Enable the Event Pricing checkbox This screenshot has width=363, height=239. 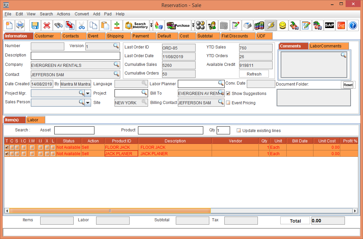coord(228,103)
